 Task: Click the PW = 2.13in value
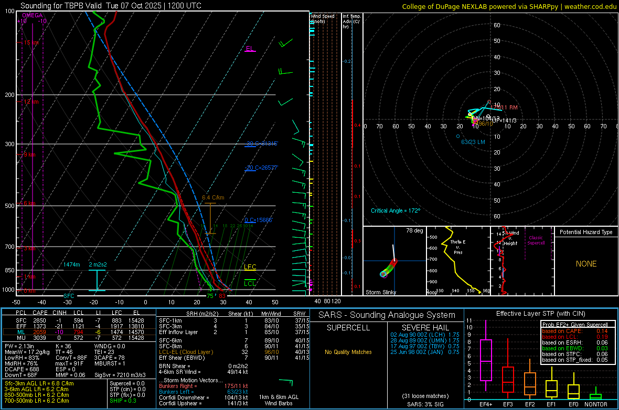coord(21,346)
